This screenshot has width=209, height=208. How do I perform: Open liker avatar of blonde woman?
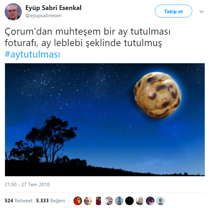(x=140, y=201)
